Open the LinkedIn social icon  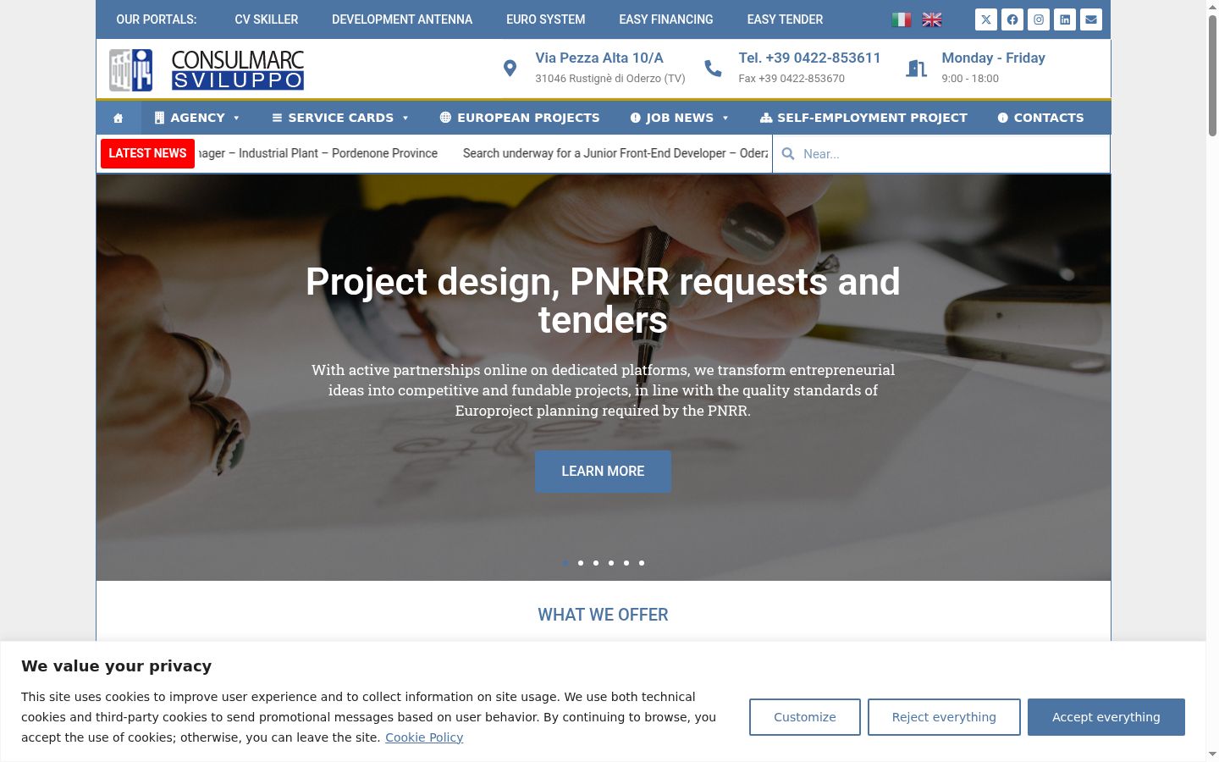point(1065,19)
